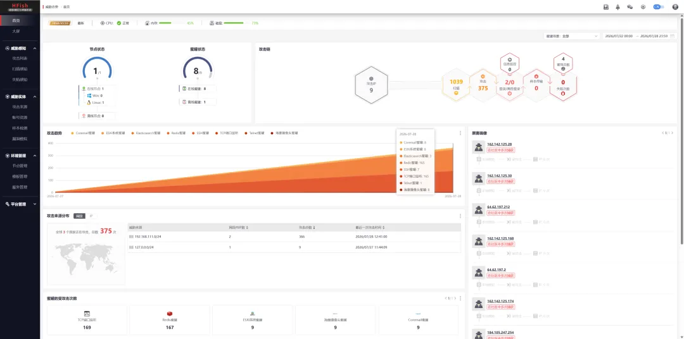Viewport: 684px width, 339px height.
Task: Open the 162.142.125.174 attacker link
Action: pyautogui.click(x=500, y=301)
